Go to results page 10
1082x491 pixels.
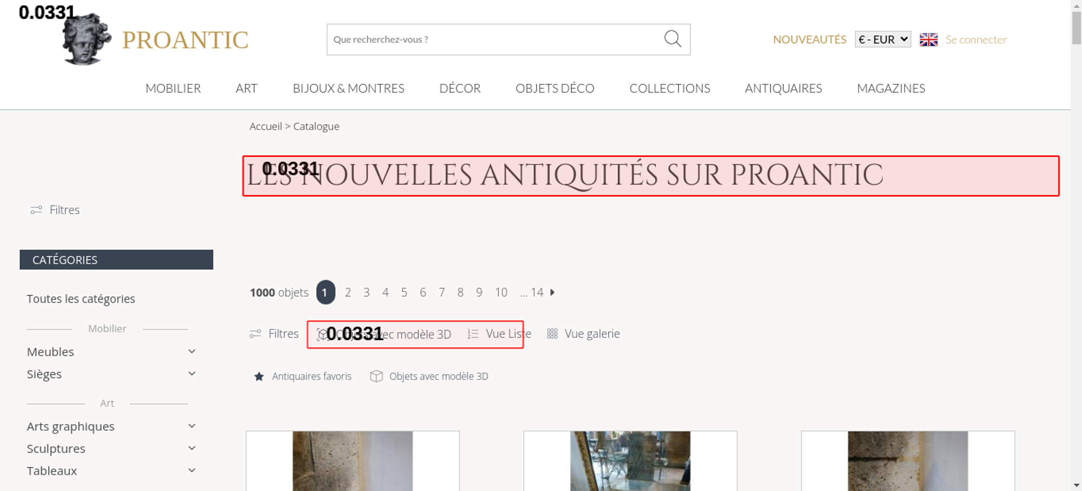click(501, 293)
